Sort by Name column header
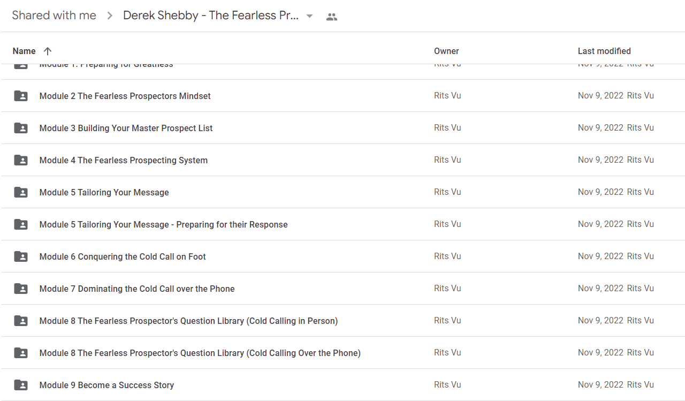 (x=24, y=51)
